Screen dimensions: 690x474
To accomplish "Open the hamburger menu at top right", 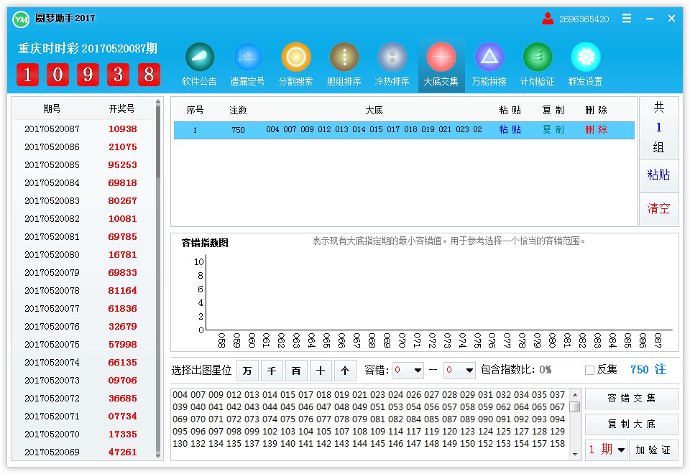I will coord(628,19).
